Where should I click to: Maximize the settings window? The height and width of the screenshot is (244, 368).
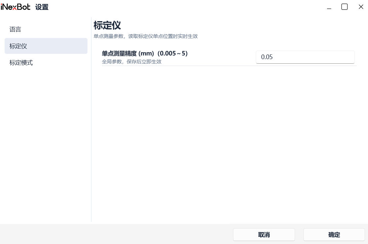coord(344,7)
